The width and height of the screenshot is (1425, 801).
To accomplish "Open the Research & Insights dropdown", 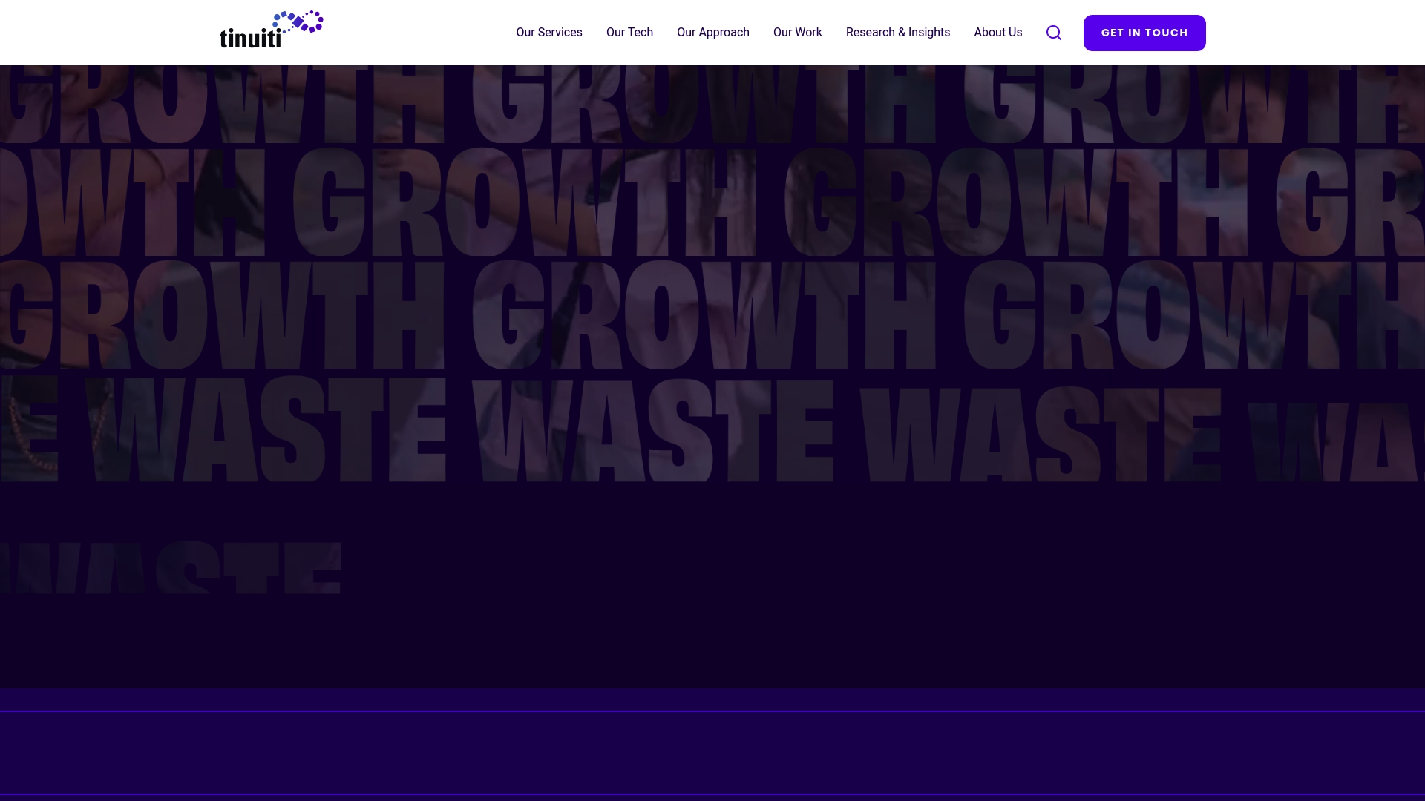I will point(898,32).
